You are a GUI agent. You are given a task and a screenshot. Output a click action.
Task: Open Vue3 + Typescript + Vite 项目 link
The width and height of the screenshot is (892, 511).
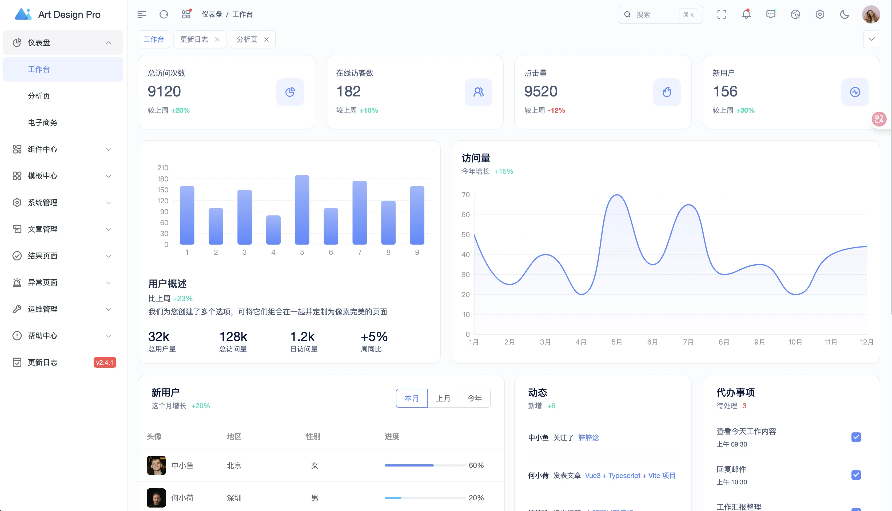click(x=630, y=476)
